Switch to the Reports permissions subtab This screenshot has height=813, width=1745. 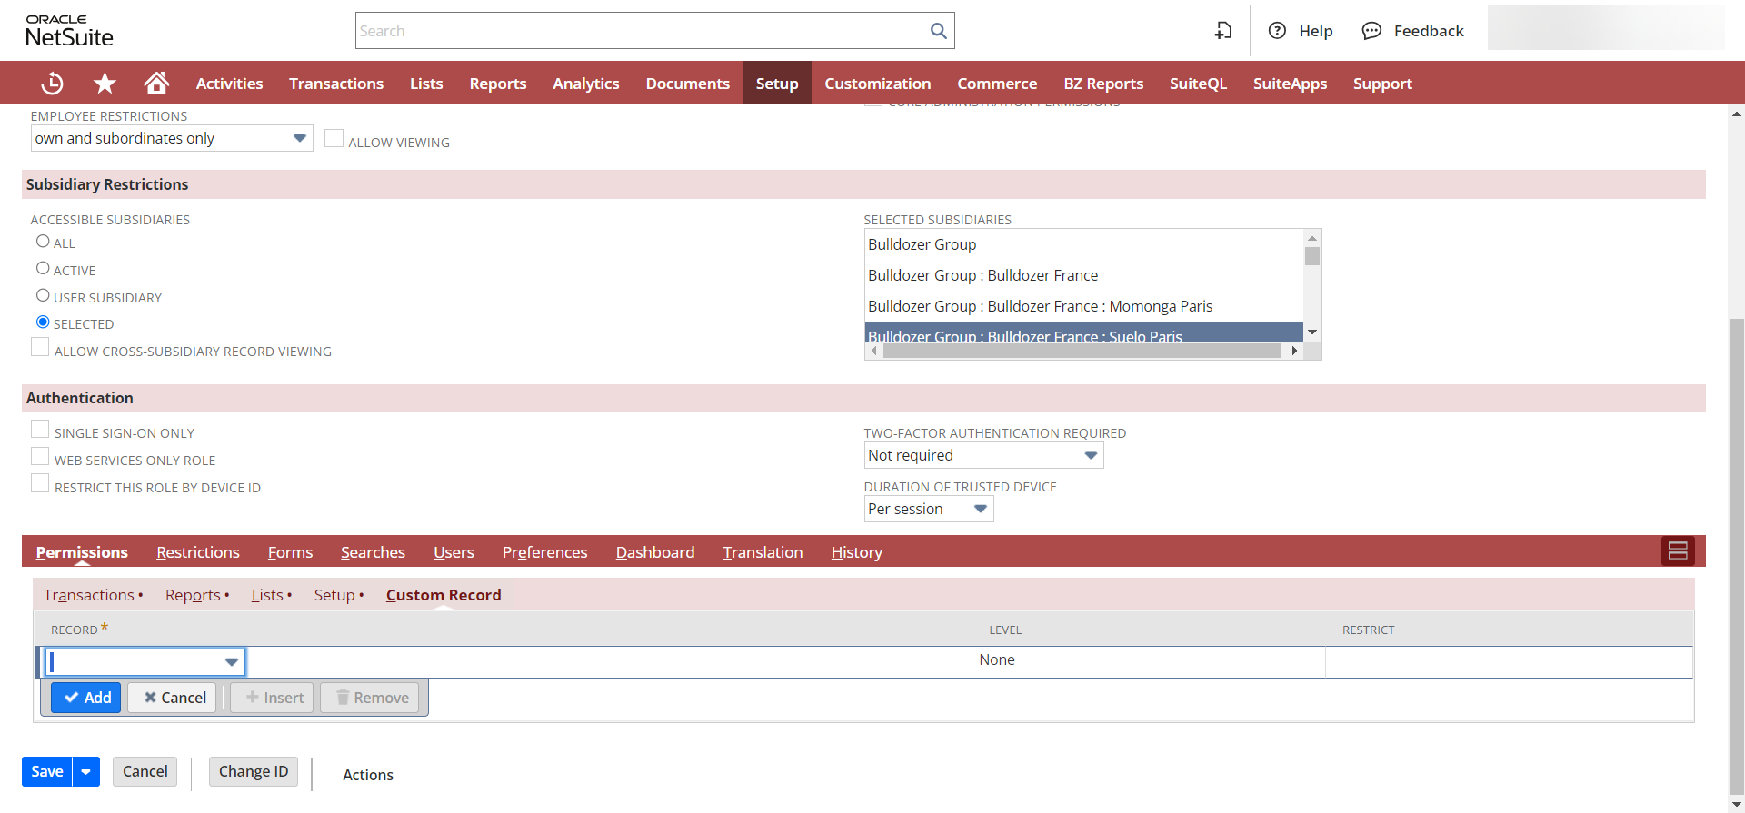point(193,595)
